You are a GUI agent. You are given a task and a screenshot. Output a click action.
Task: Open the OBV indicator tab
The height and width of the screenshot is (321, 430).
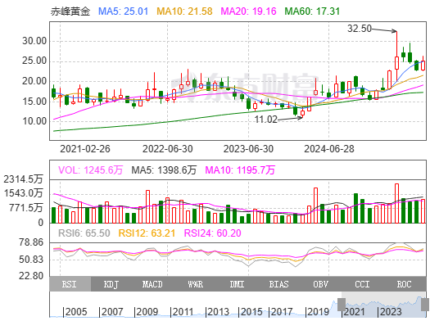point(320,284)
